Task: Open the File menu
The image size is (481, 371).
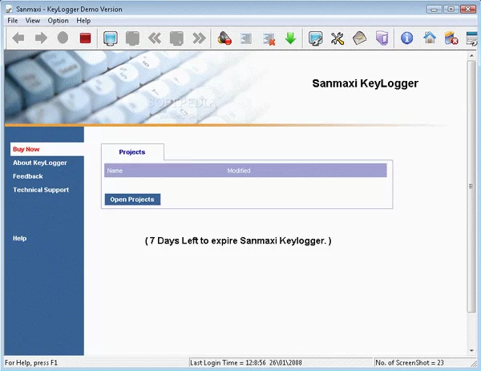Action: 13,21
